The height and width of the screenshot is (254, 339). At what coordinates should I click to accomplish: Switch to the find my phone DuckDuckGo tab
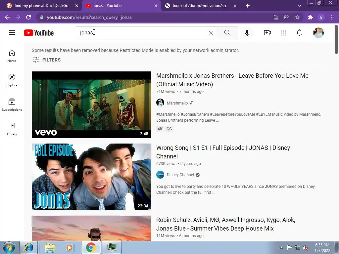click(x=41, y=6)
